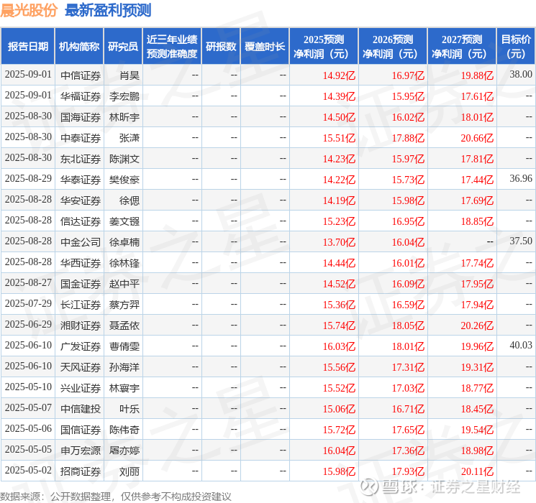Select analyst name 陈伟奇
Screen dimensions: 536x503
(x=124, y=430)
